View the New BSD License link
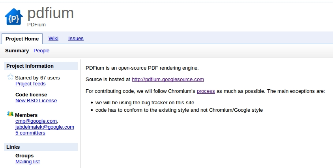The image size is (333, 168). 36,101
